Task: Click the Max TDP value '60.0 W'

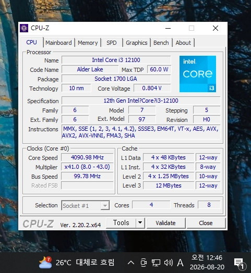Action: click(x=159, y=69)
